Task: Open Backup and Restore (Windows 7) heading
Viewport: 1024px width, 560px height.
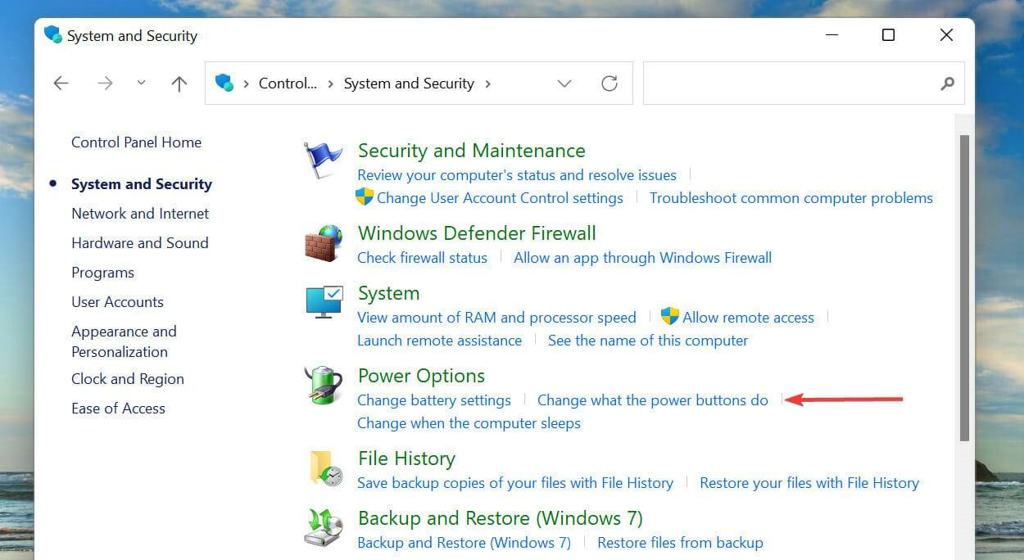Action: pos(501,518)
